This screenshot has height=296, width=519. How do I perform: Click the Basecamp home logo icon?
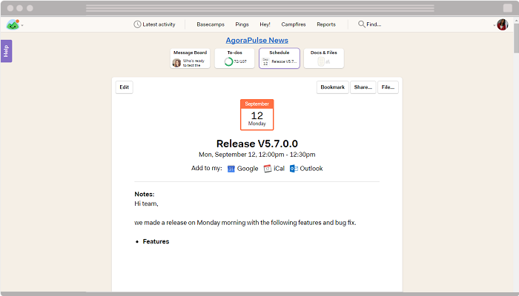click(x=13, y=24)
